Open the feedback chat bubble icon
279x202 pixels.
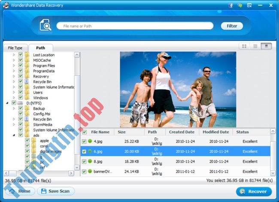click(x=240, y=5)
